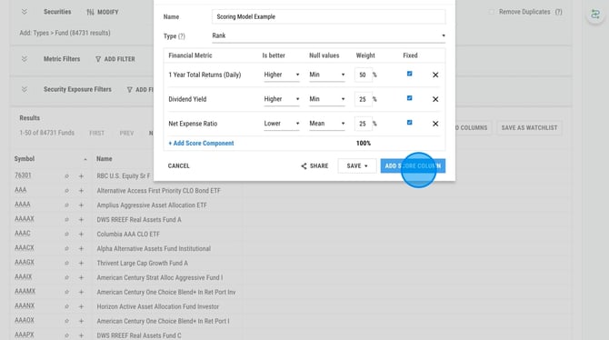Open Is better dropdown for 1 Year Total Returns
Image resolution: width=609 pixels, height=340 pixels.
click(282, 75)
